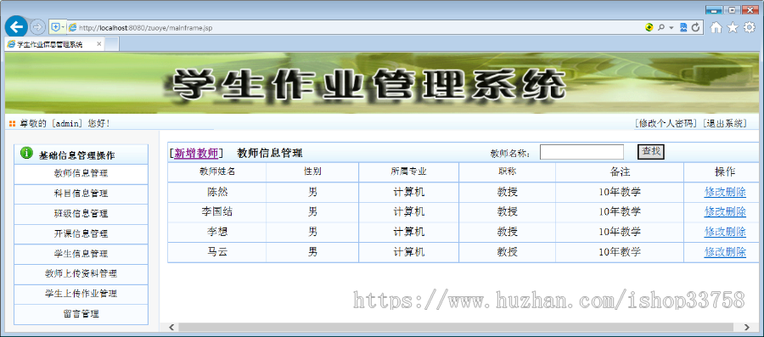Open the address bar autocomplete dropdown arrow
Screen dimensions: 764x337
coord(671,28)
